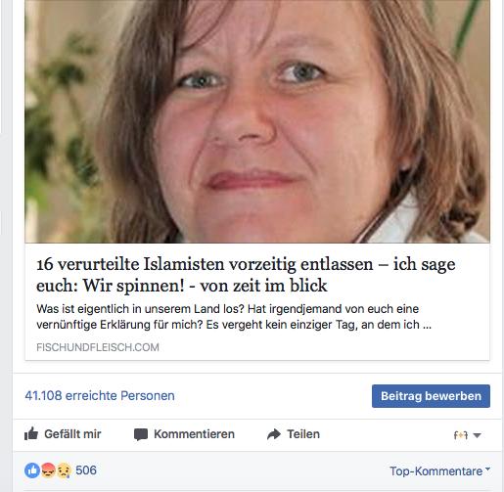Image resolution: width=504 pixels, height=492 pixels.
Task: Click the small page identity icon
Action: click(461, 435)
